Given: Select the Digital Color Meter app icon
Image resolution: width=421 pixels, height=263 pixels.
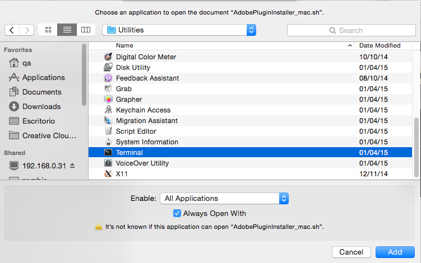Looking at the screenshot, I should pyautogui.click(x=108, y=57).
